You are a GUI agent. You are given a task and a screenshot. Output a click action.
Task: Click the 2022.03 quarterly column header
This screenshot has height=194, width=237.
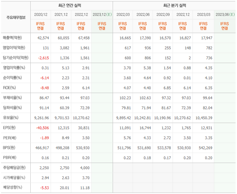(x=123, y=14)
